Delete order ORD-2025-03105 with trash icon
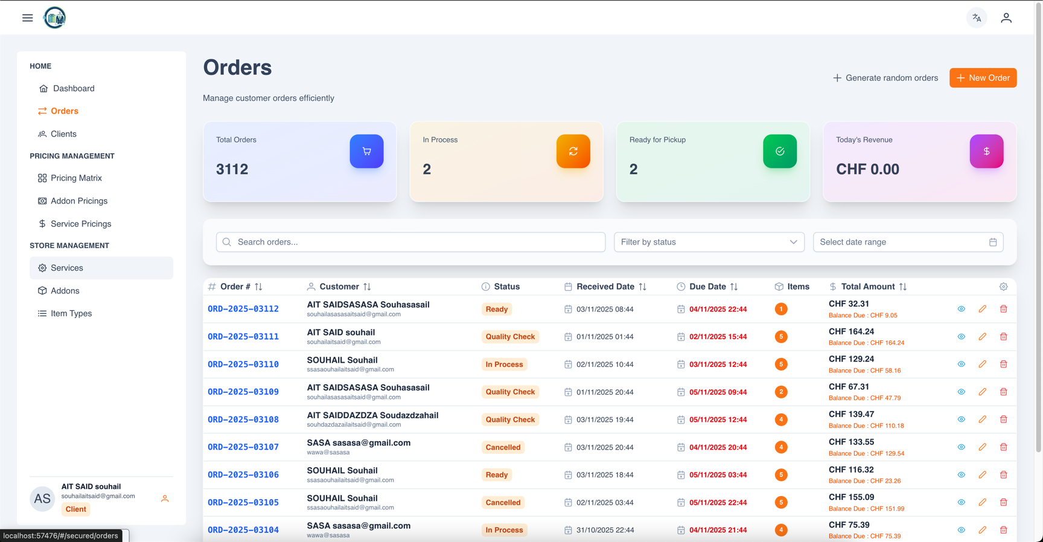1043x542 pixels. coord(1003,502)
